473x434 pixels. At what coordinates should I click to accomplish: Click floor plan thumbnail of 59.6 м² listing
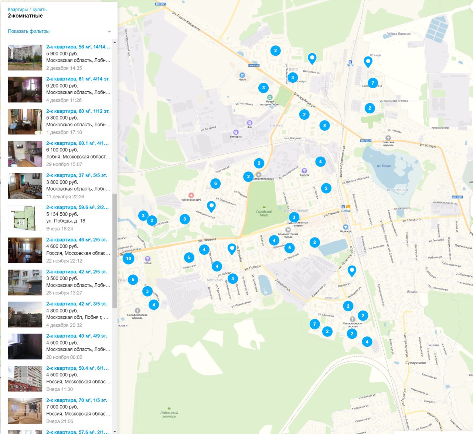25,218
